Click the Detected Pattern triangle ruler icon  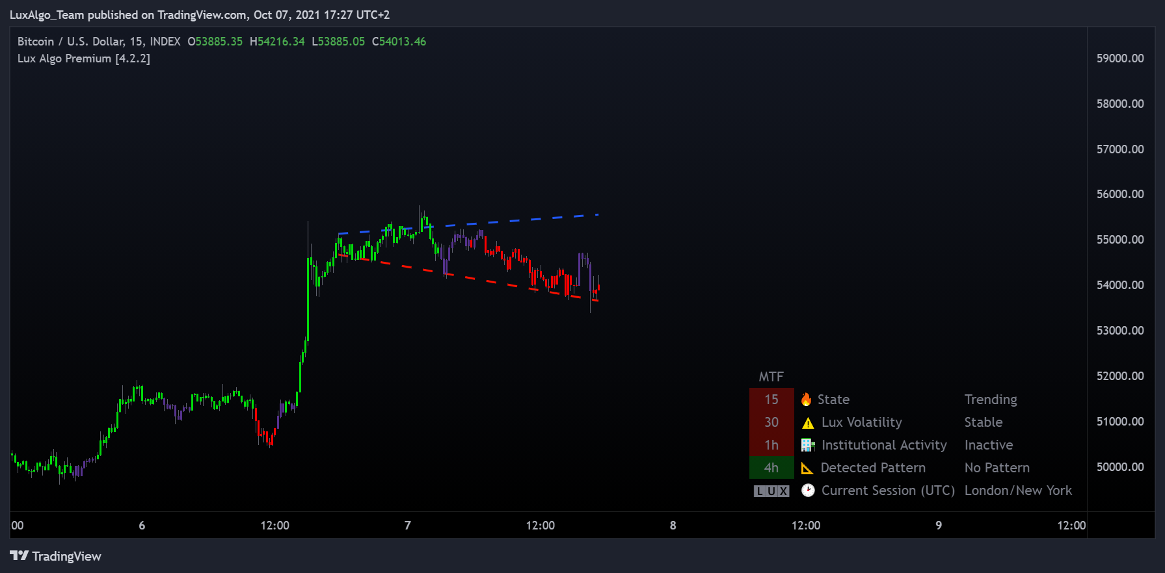(807, 468)
